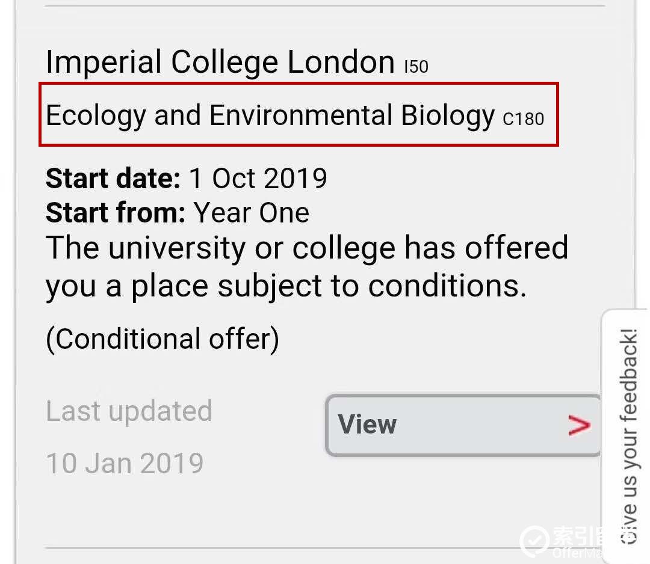Click the OfferMa watermark text
The width and height of the screenshot is (650, 564).
click(577, 553)
